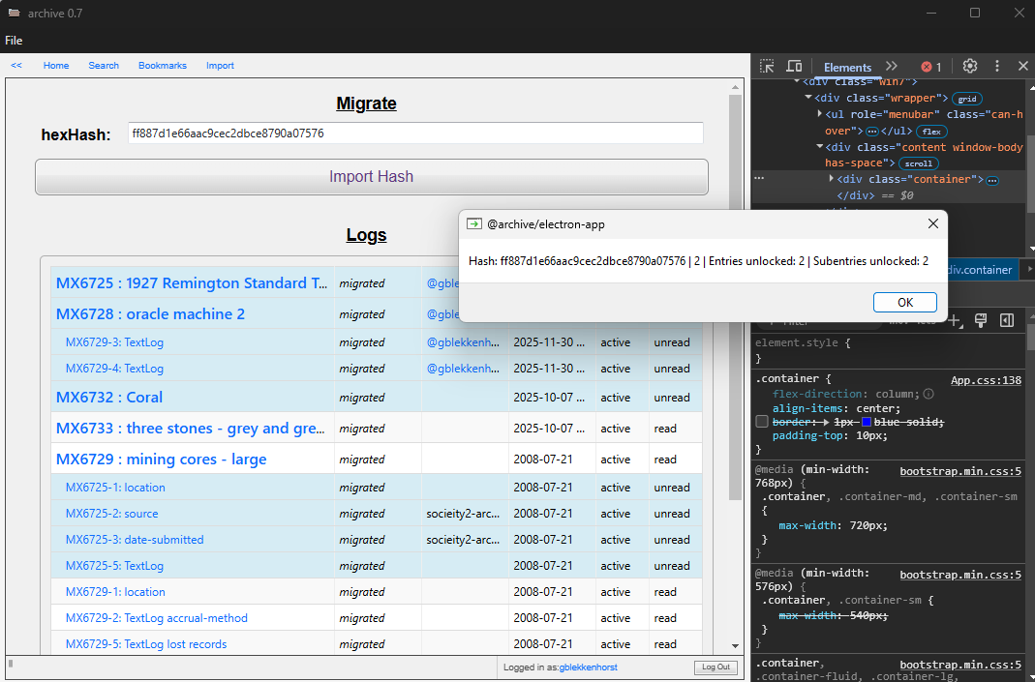Toggle the Styles sidebar panes icon
1035x682 pixels.
1006,320
